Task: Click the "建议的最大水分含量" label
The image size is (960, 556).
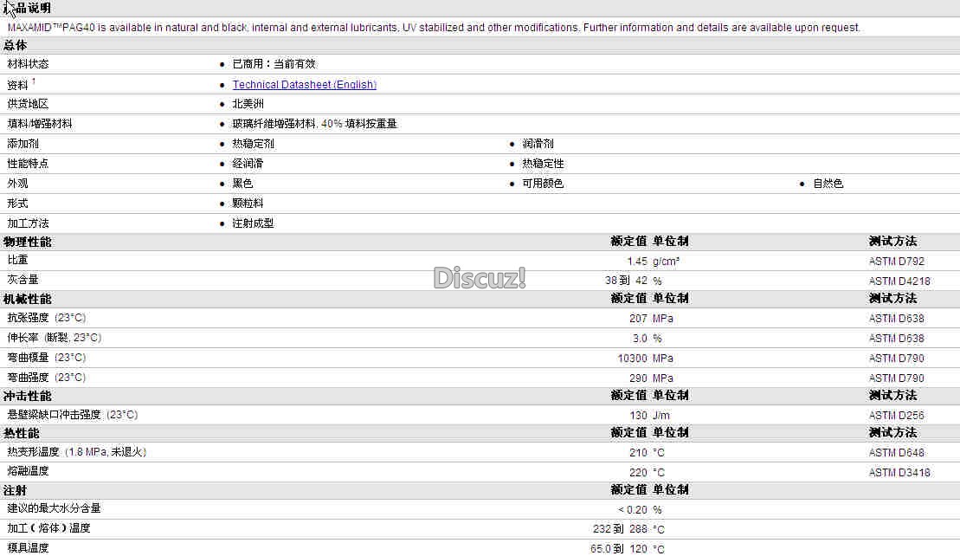Action: coord(54,508)
